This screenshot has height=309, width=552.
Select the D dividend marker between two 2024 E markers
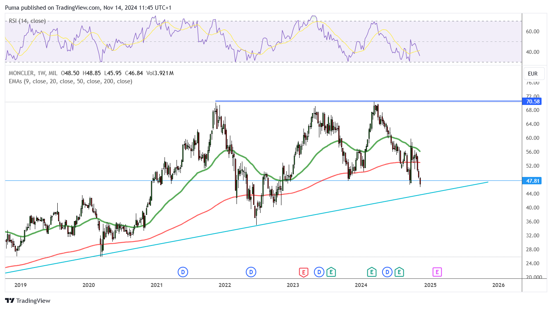387,272
